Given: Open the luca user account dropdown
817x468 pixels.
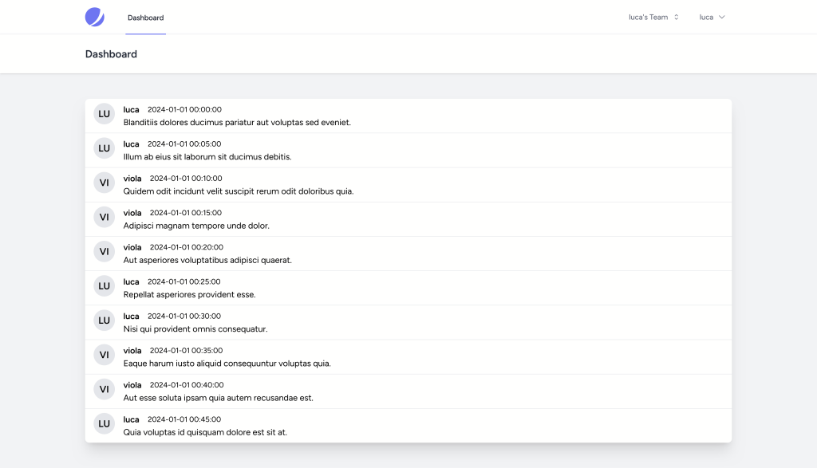Looking at the screenshot, I should click(x=712, y=17).
